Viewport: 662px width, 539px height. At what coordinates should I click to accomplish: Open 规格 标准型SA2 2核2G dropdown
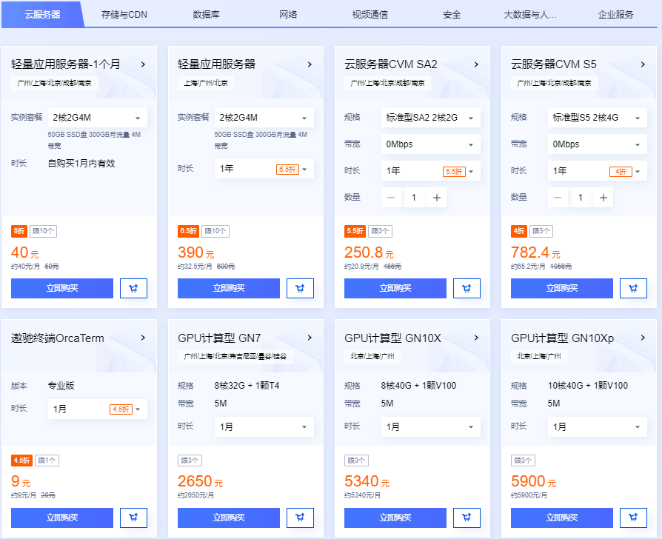tap(431, 118)
